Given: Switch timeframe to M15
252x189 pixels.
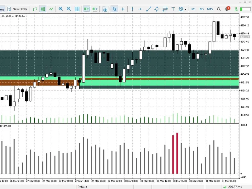Looking at the screenshot, I should click(x=210, y=9).
